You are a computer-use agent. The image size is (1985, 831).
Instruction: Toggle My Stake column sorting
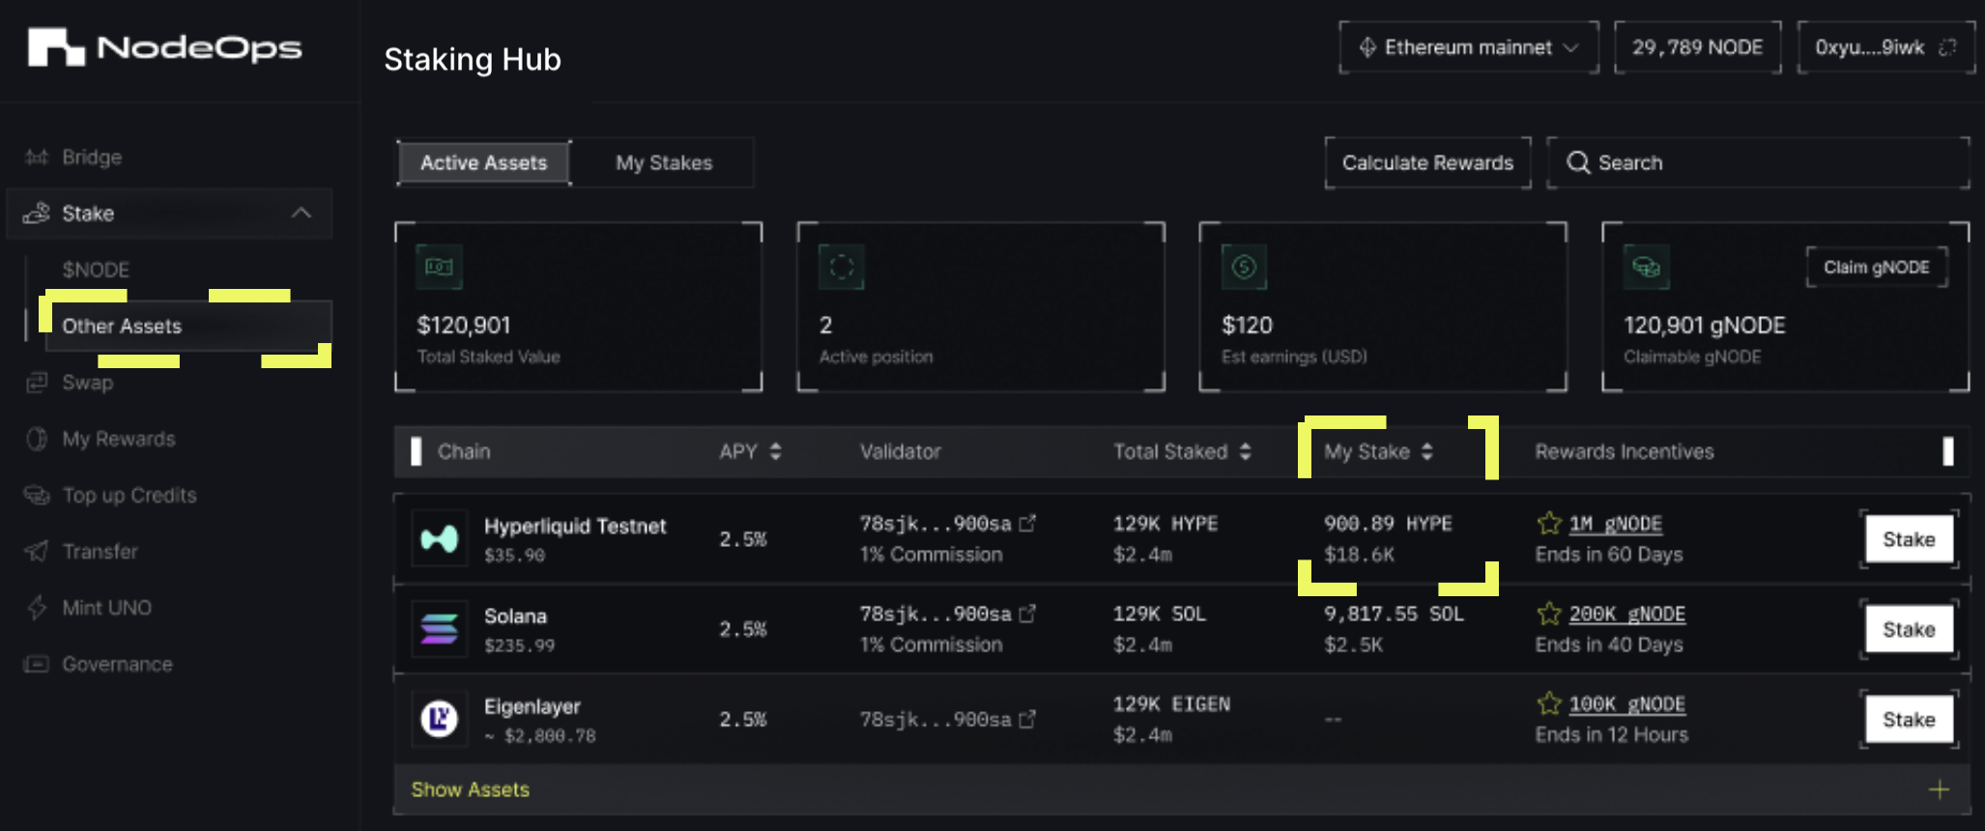click(x=1429, y=450)
